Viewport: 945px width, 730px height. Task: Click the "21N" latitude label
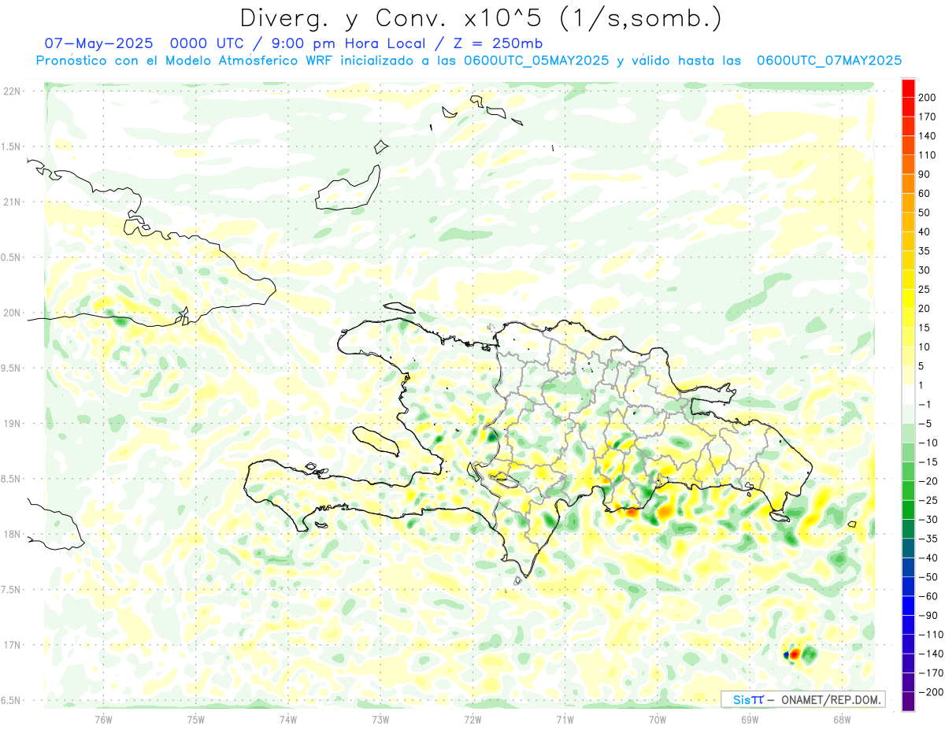(x=11, y=202)
